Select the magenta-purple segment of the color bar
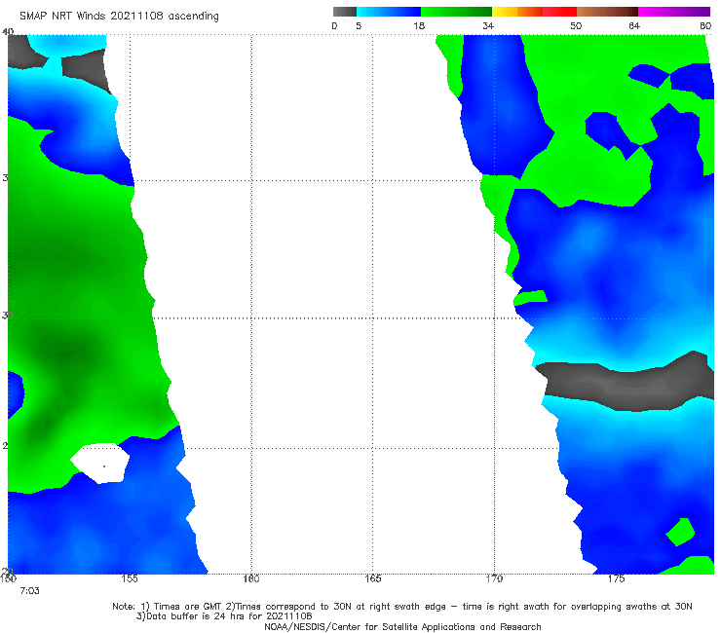This screenshot has width=721, height=633. 674,12
